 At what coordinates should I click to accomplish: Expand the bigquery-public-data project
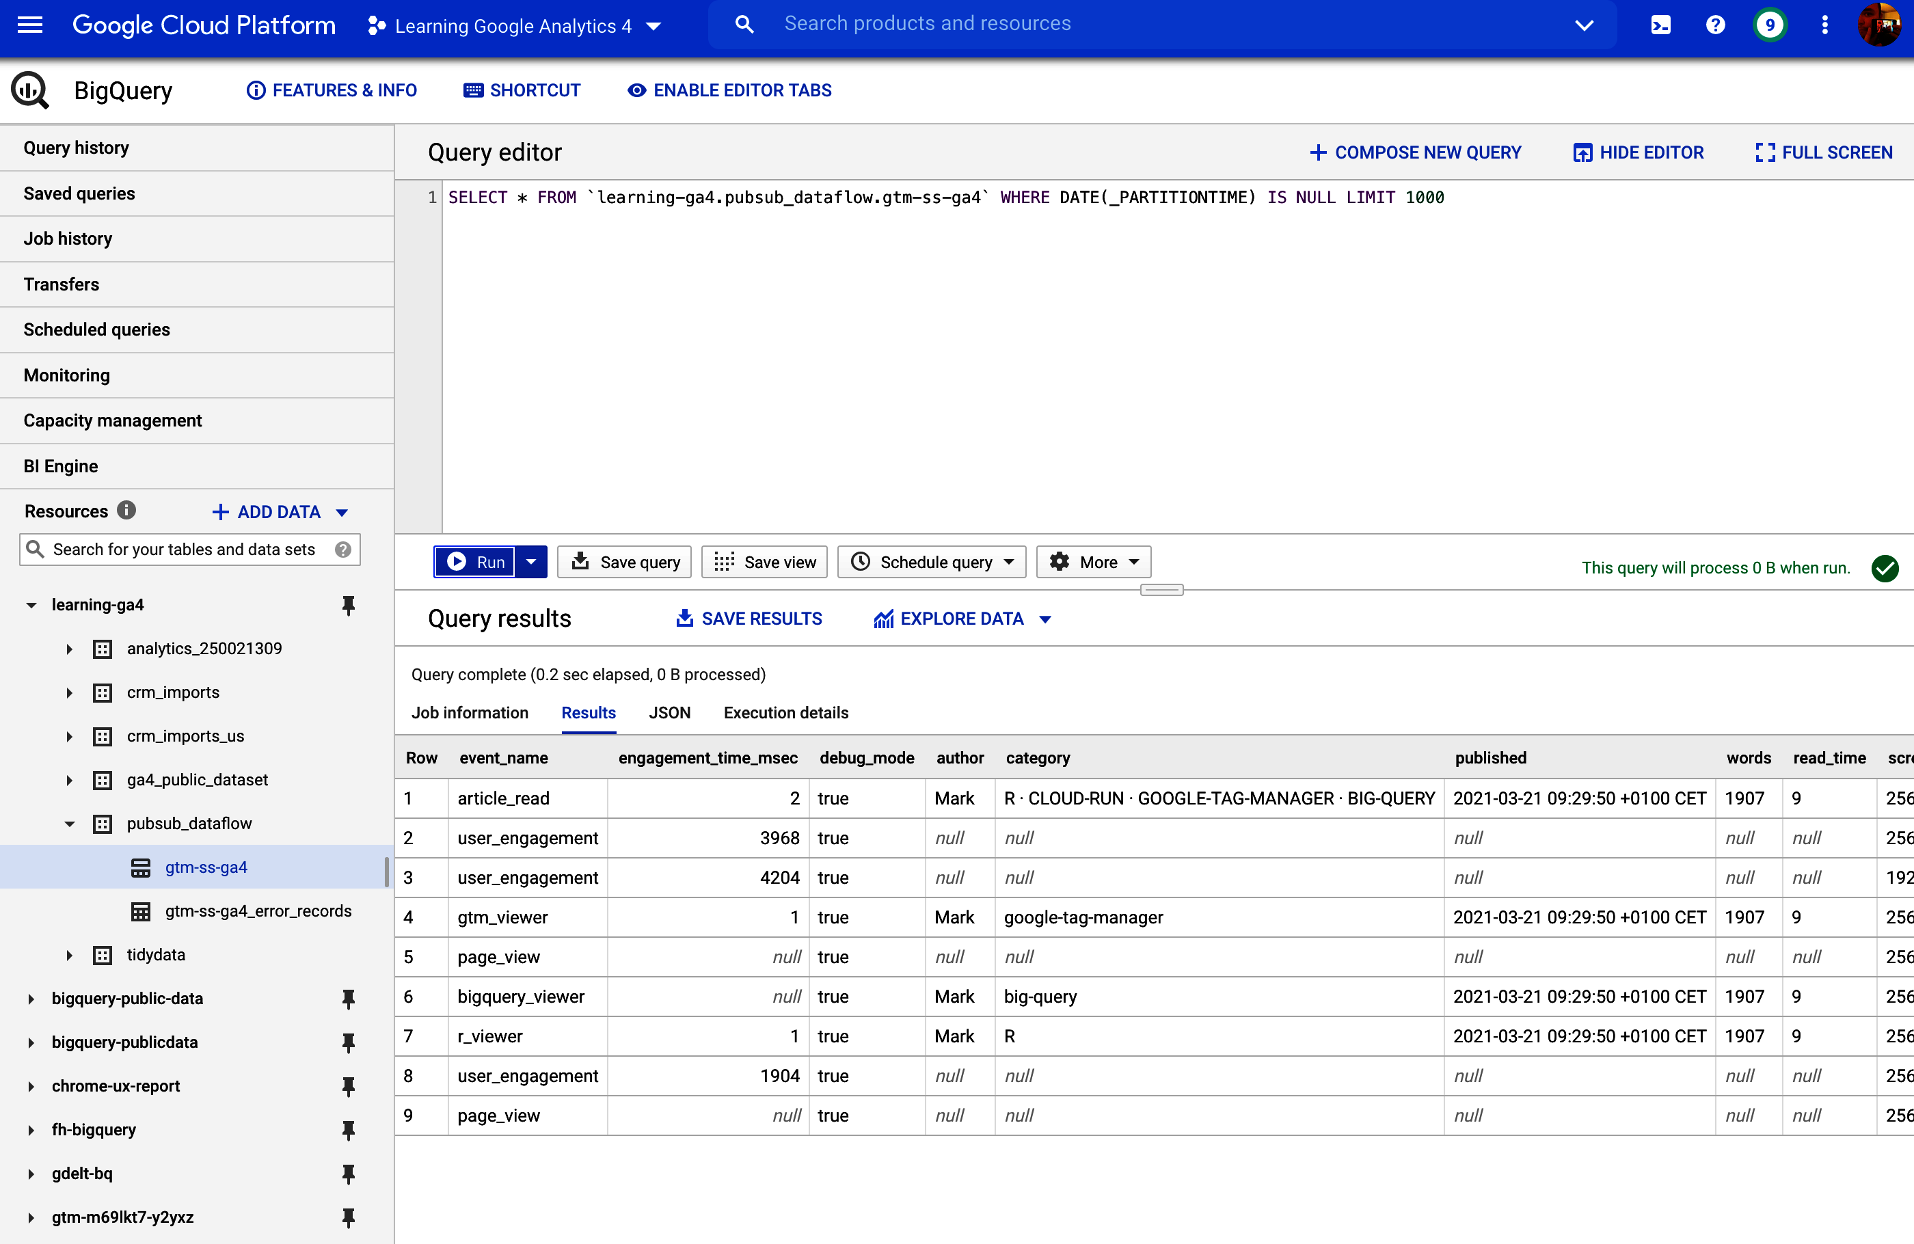[x=31, y=999]
